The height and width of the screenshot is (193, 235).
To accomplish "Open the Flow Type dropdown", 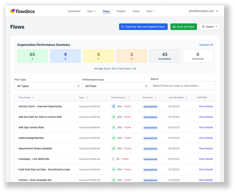I will pos(47,86).
